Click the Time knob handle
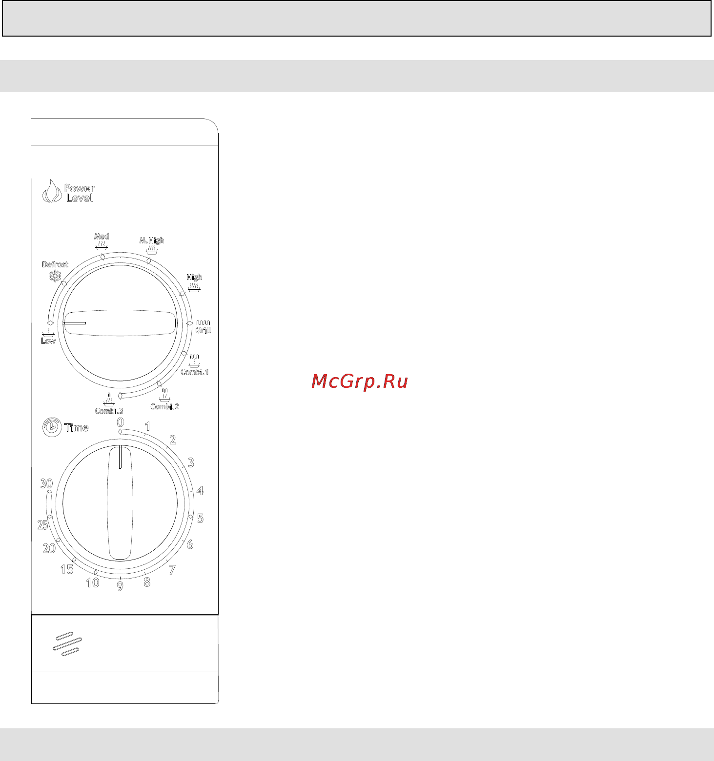714x761 pixels. coord(120,502)
